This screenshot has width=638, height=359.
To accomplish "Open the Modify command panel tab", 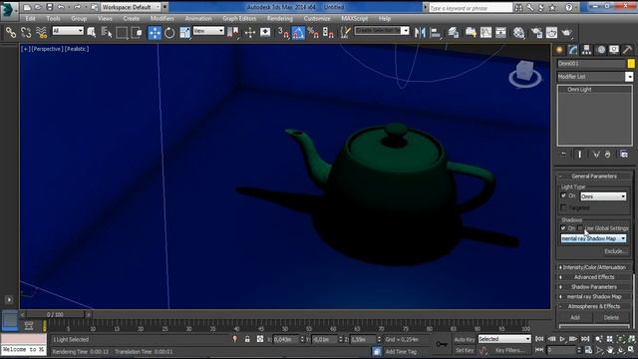I will [x=573, y=50].
